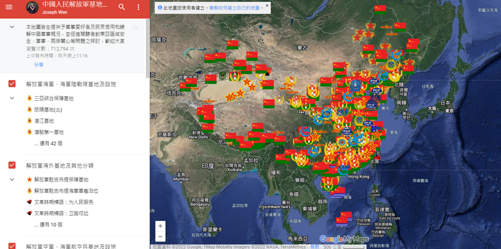Uncheck 解放軍海軍、海軍陸戰隊基地及設施 layer checkbox
Screen dimensions: 501x249
[x=12, y=84]
